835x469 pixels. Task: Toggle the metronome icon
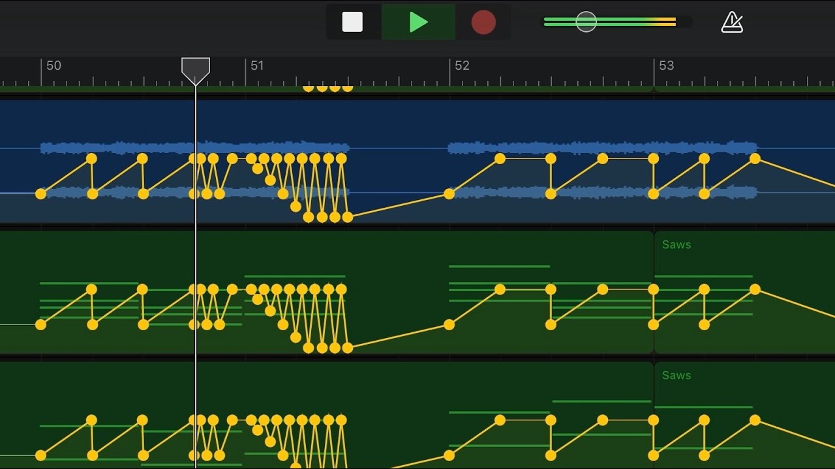(x=732, y=22)
